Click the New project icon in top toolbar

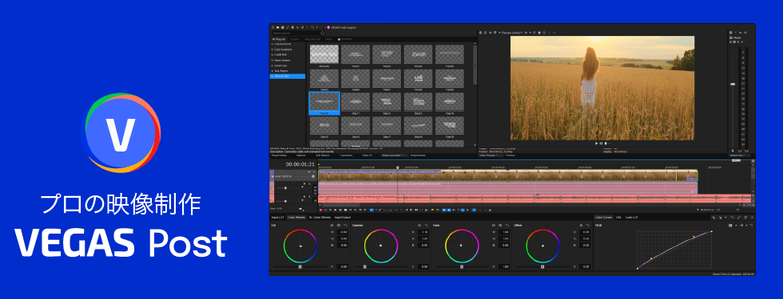(x=272, y=27)
